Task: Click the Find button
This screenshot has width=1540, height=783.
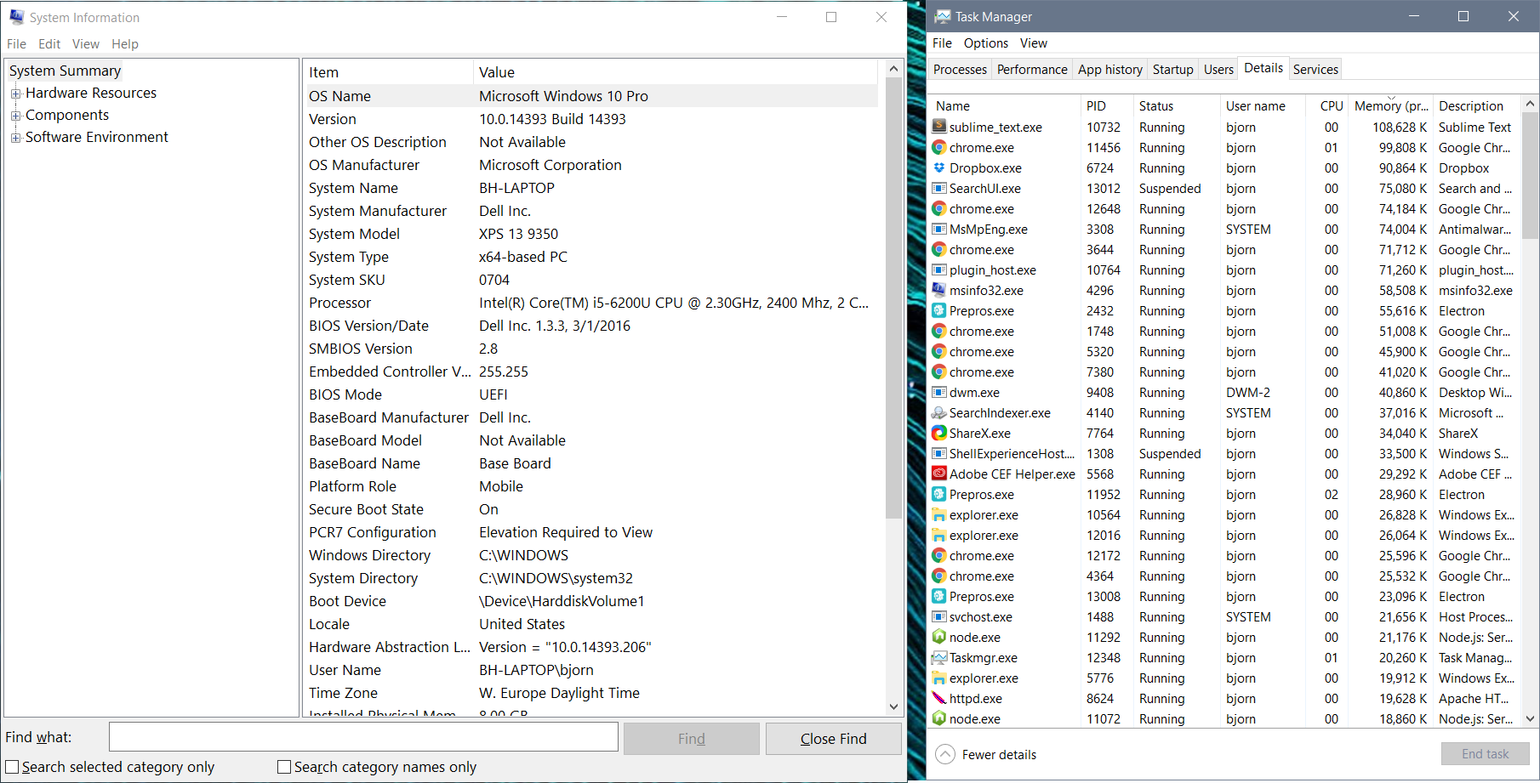Action: pyautogui.click(x=692, y=739)
